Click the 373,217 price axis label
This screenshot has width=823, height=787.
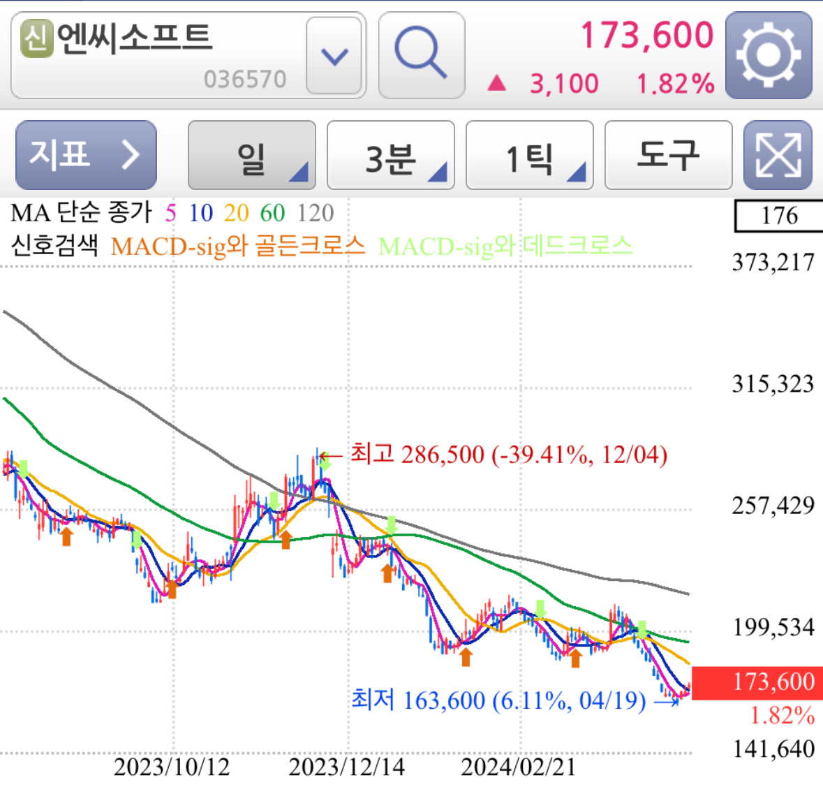(x=773, y=262)
